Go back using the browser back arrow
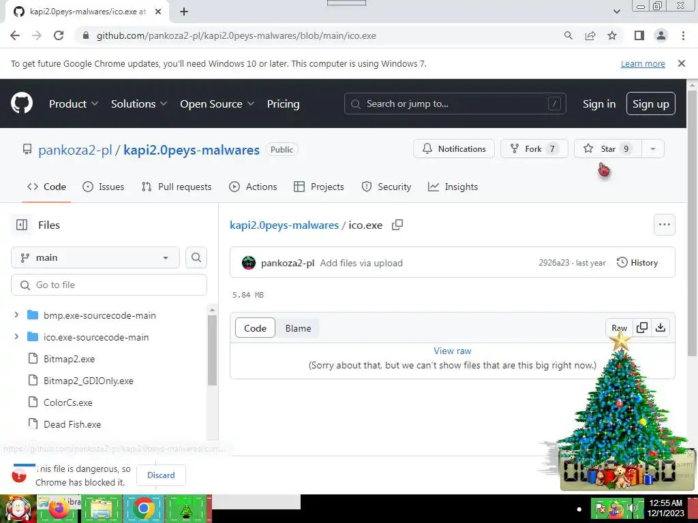Screen dimensions: 698x523 point(15,35)
